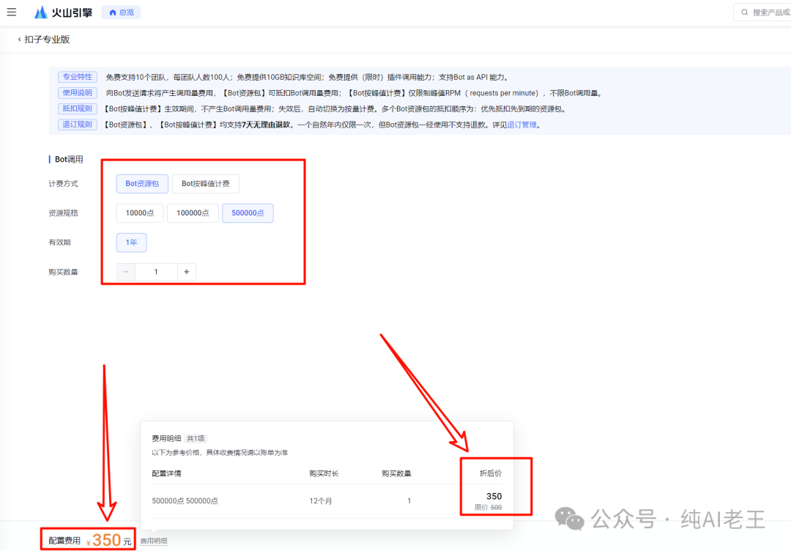Click the 资源规格 label

(x=63, y=213)
